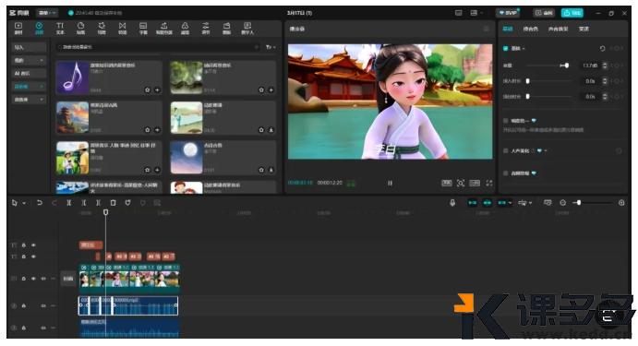Enable the loudness normalization checkbox
Viewport: 638px width, 346px height.
click(505, 121)
